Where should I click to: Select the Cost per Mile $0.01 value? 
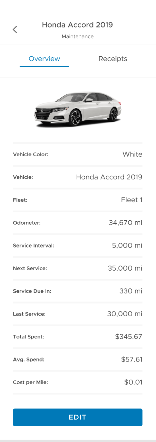(133, 382)
